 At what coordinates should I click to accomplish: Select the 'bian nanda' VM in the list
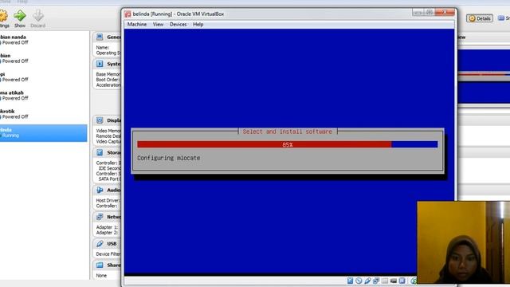(44, 40)
